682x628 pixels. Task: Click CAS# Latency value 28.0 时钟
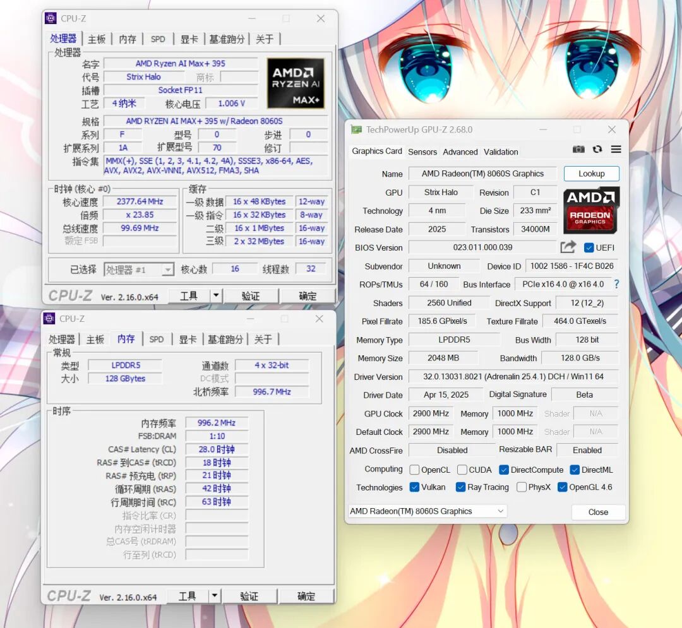coord(217,449)
